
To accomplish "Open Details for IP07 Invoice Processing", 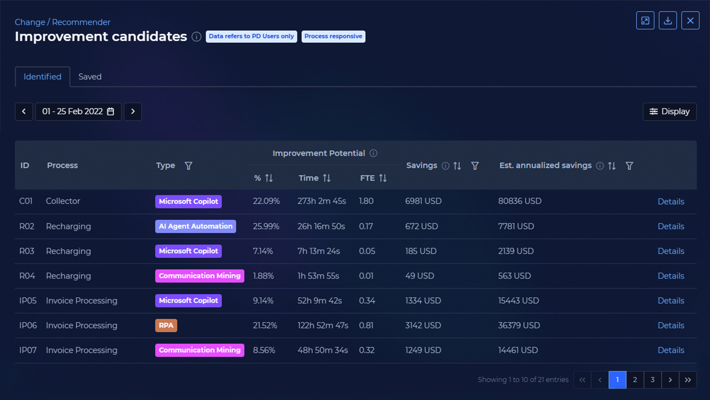I will click(x=671, y=350).
